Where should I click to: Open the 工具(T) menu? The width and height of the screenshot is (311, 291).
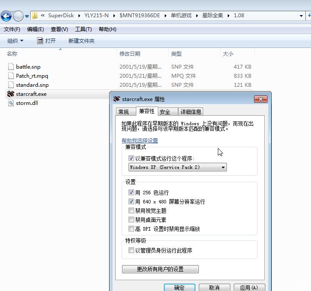[83, 29]
